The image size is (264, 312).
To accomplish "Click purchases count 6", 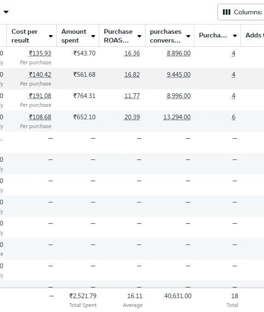I will (234, 117).
